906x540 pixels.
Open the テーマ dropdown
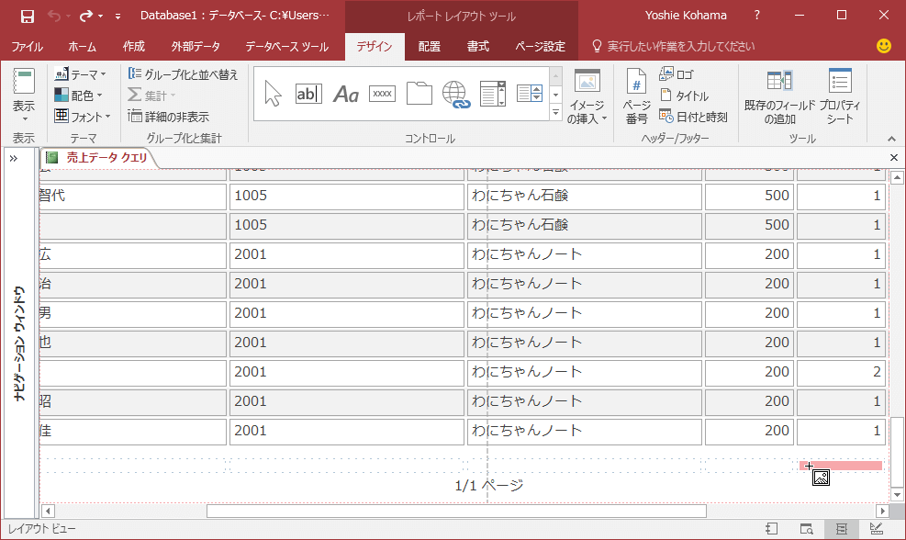[x=80, y=74]
